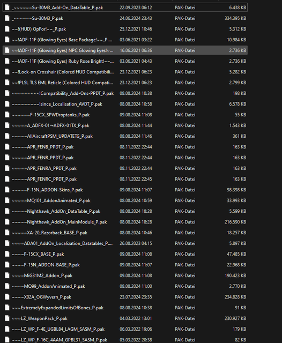Select XA-20_Razorback_BASE_P.pak file name

pos(49,233)
